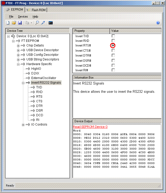Check the Invert TXD checkbox
Screen dimensions: 166x193
pos(113,36)
